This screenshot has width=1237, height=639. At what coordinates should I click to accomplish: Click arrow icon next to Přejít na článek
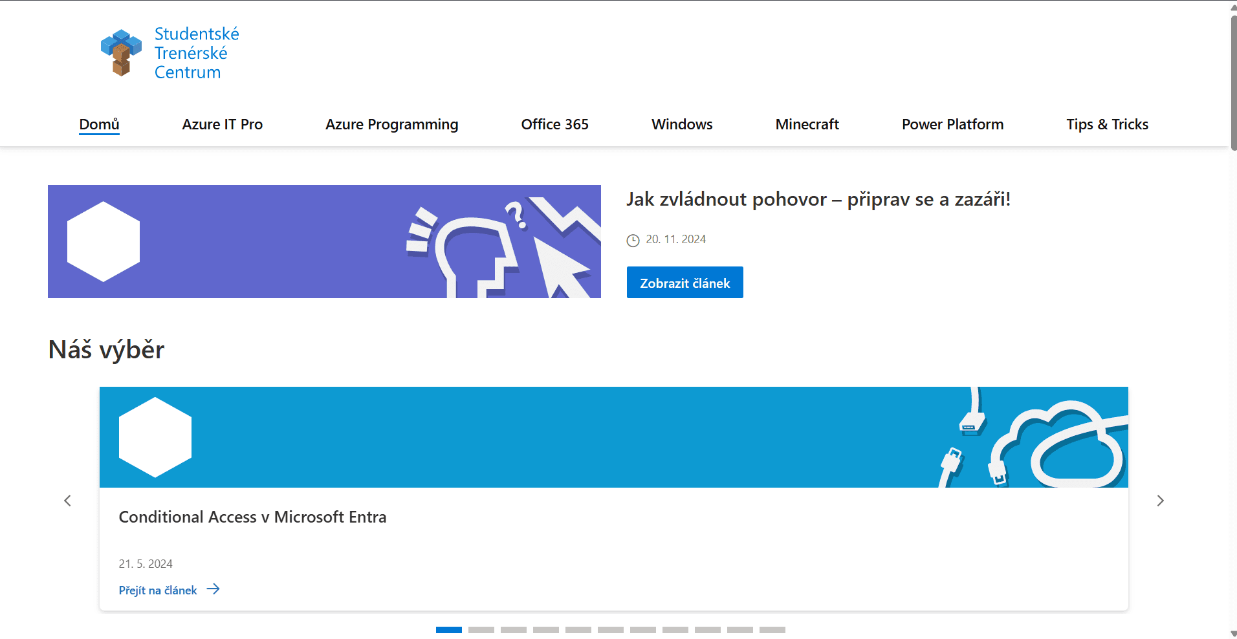tap(213, 589)
